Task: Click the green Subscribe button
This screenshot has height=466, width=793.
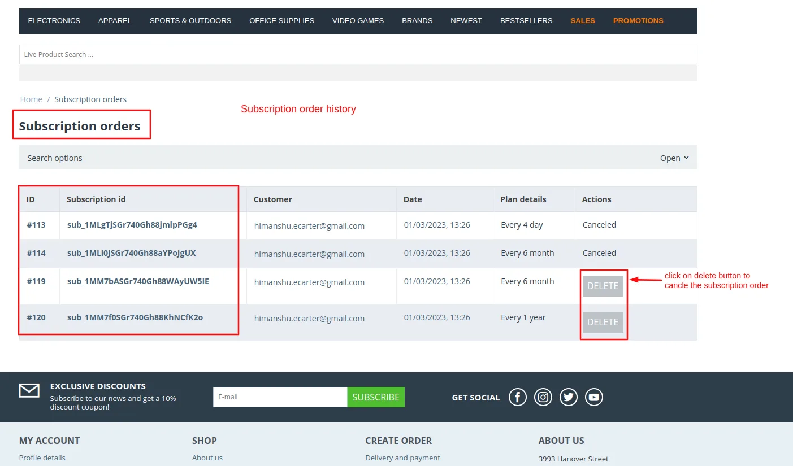Action: [376, 397]
